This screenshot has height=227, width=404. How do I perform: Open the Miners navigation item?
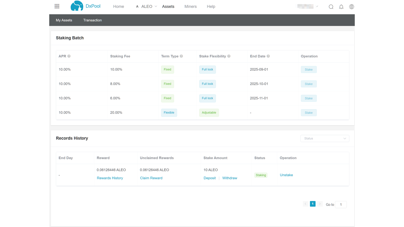(x=191, y=7)
